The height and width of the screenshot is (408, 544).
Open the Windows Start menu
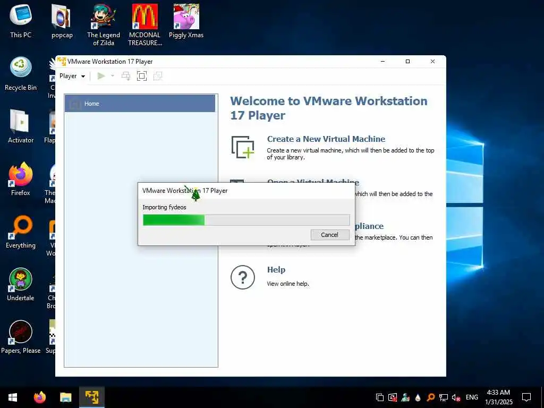click(x=13, y=397)
